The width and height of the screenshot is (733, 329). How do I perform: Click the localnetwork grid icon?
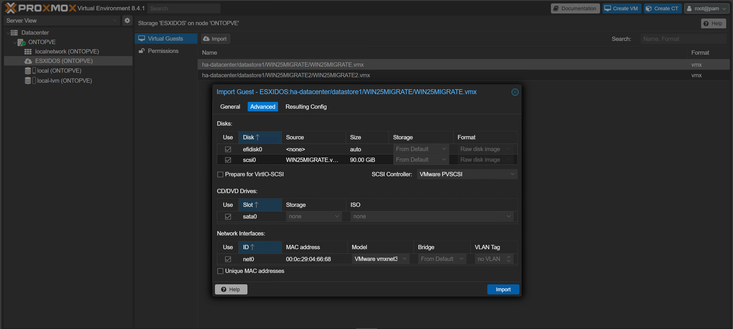(x=28, y=51)
